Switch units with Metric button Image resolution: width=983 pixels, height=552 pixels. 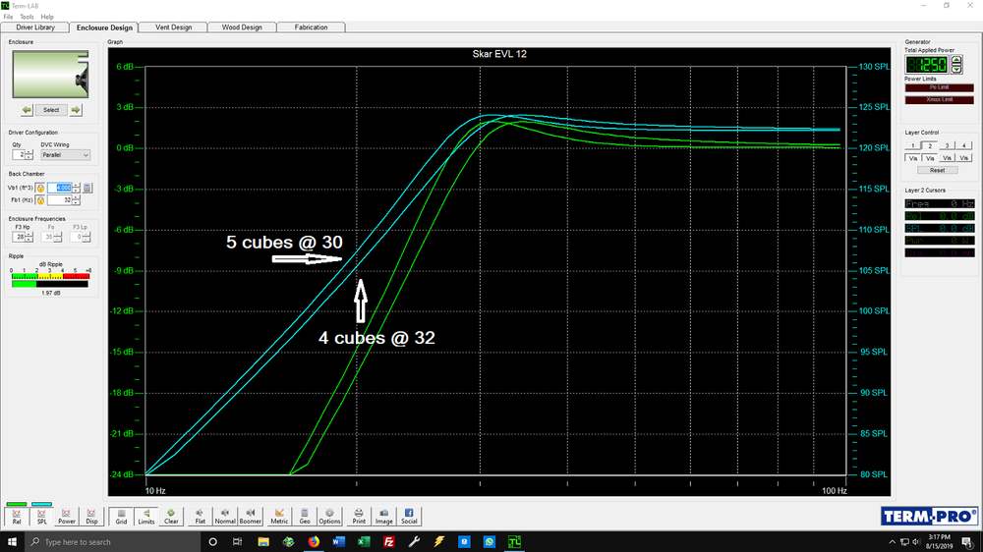pyautogui.click(x=279, y=517)
